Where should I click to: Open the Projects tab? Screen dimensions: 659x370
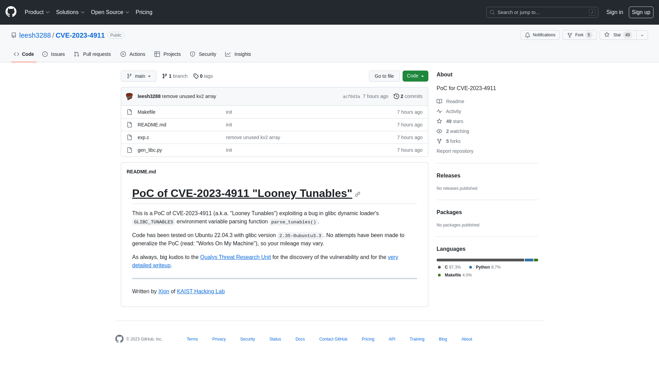point(167,54)
